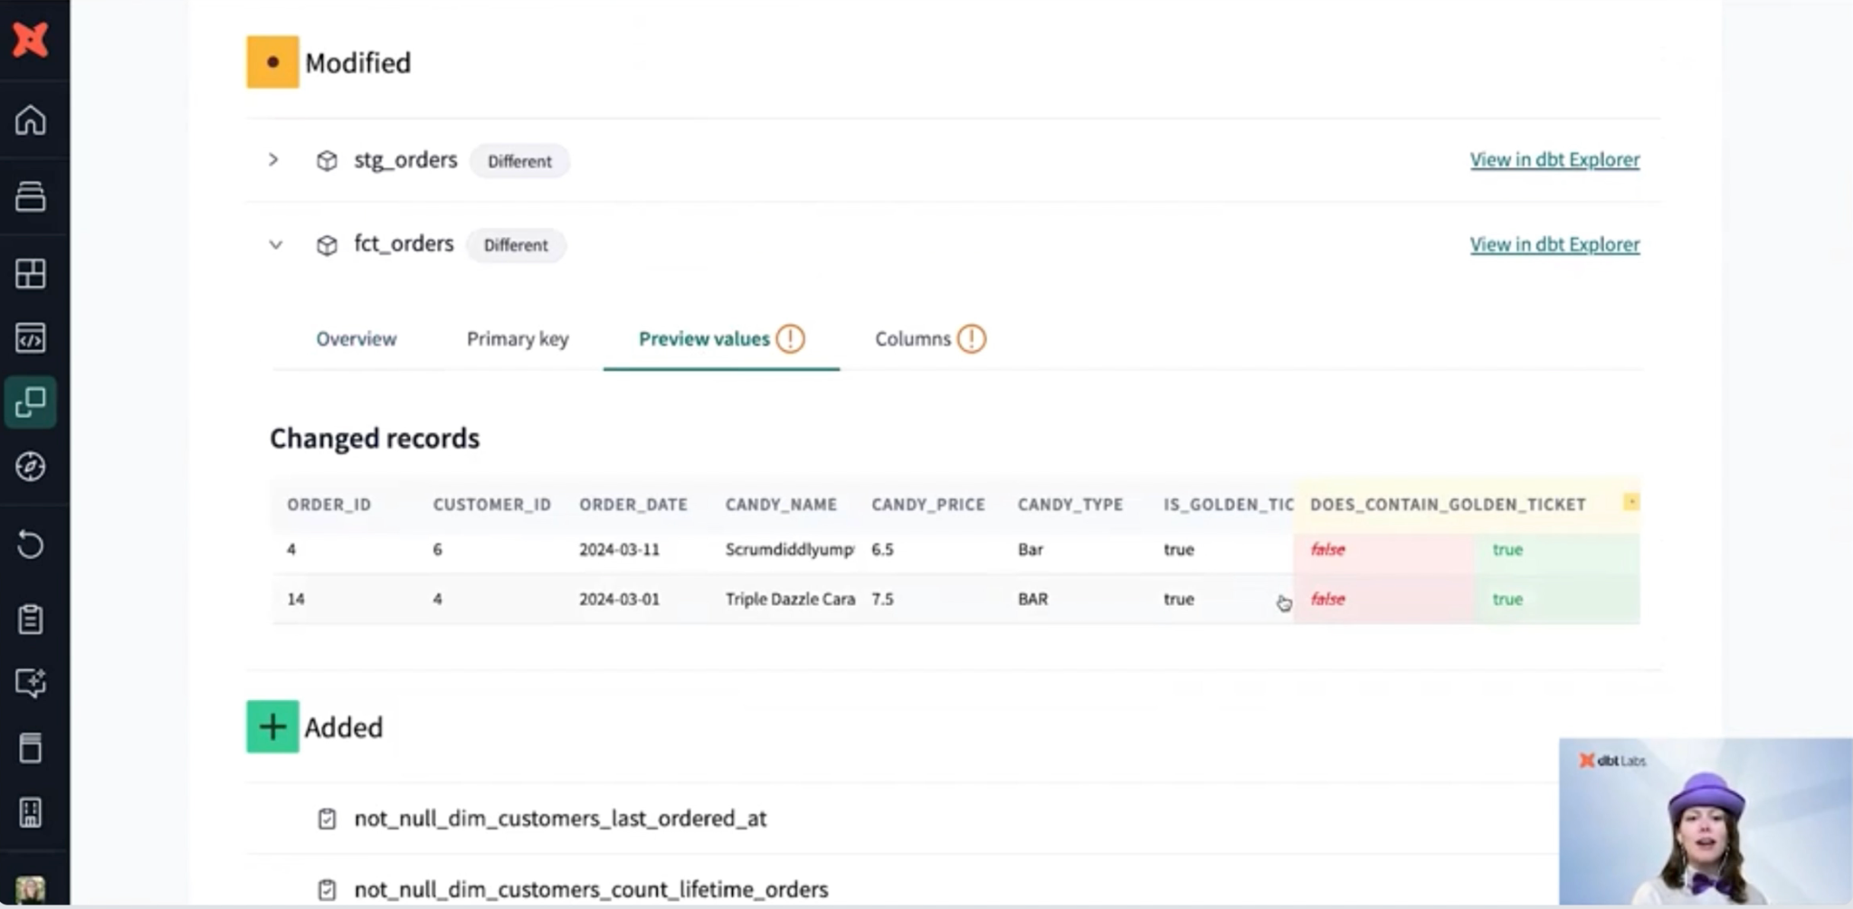
Task: Expand the stg_orders row
Action: click(273, 160)
